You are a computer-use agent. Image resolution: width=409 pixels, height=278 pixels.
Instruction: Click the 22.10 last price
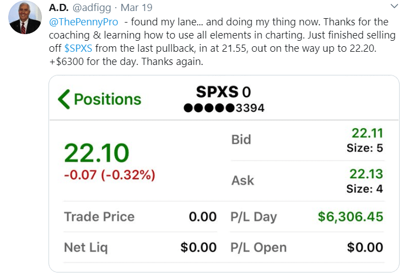click(96, 152)
